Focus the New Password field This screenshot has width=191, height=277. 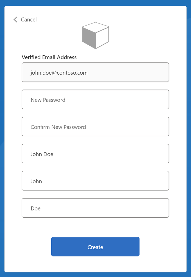click(x=95, y=99)
